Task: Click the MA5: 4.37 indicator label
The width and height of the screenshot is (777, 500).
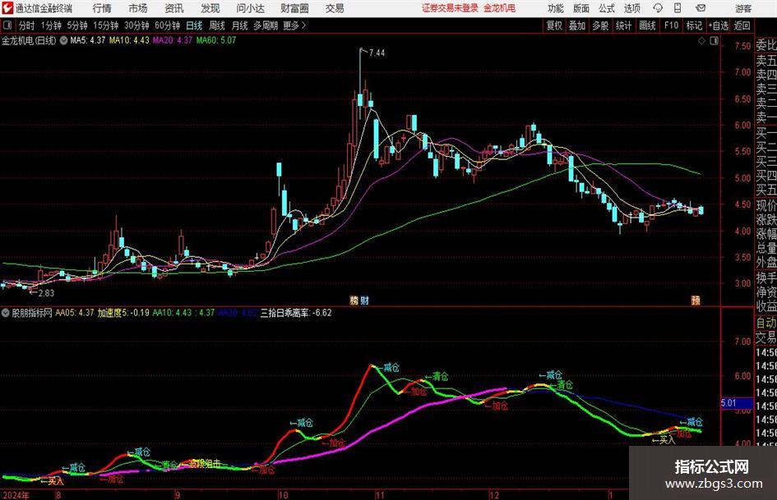Action: 88,40
